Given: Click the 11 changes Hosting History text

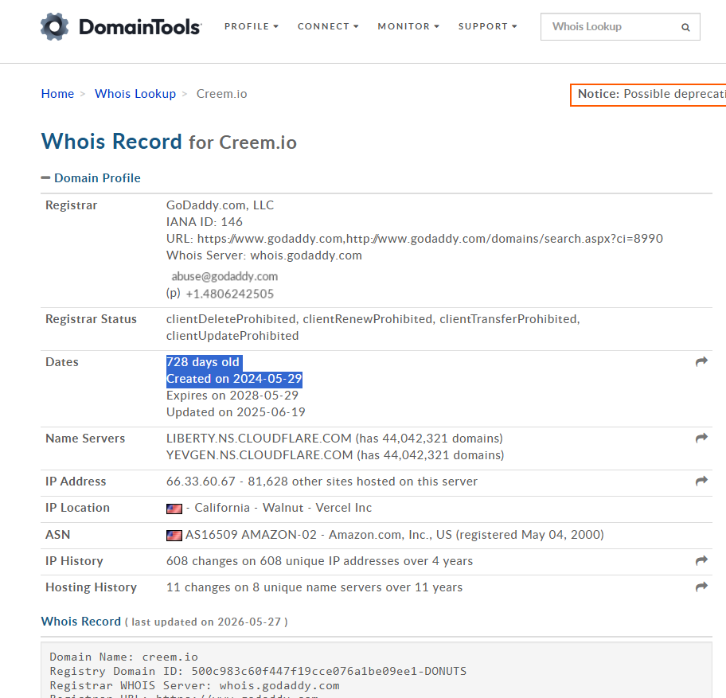Looking at the screenshot, I should point(314,587).
